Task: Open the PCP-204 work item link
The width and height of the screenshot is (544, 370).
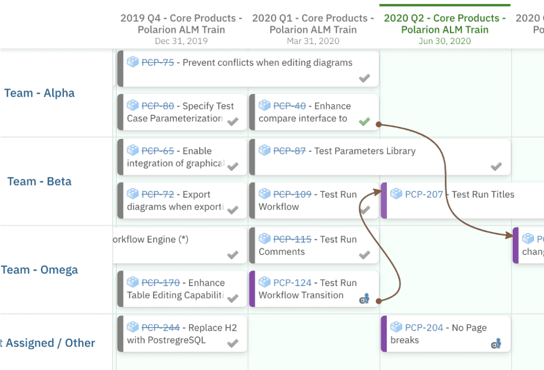Action: (424, 328)
